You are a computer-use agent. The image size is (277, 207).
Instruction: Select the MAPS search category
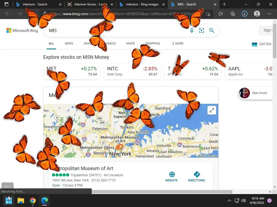coord(130,43)
